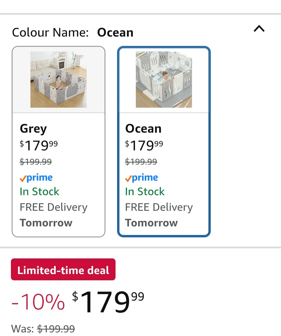Tap In Stock text under Ocean
Screen dimensions: 281x336
145,192
